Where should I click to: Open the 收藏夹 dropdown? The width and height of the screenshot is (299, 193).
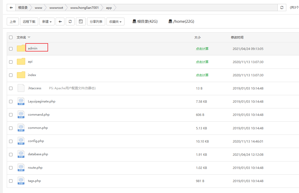coord(115,22)
